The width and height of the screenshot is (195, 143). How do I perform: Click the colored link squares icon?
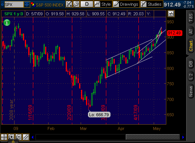(x=33, y=5)
